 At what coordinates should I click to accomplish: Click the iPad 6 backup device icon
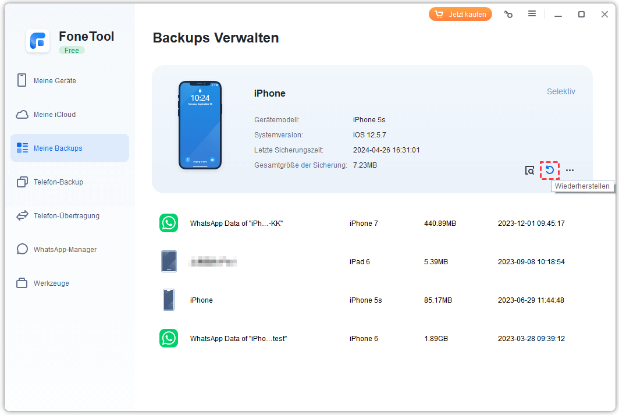click(x=169, y=261)
